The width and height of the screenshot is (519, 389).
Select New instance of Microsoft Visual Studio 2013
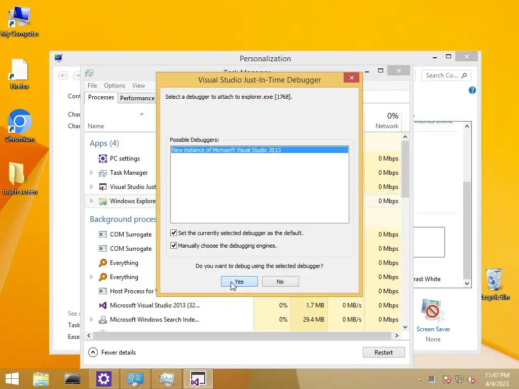pyautogui.click(x=259, y=150)
